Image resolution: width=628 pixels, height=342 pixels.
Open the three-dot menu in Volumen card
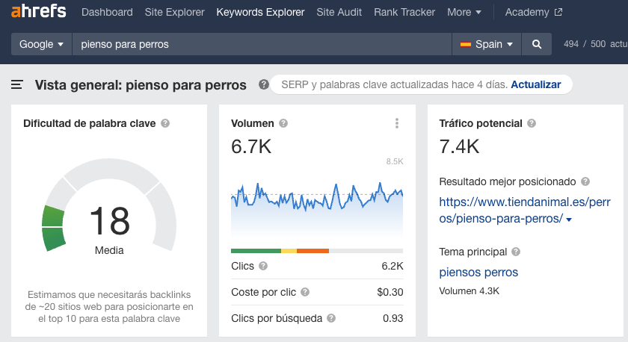[x=397, y=123]
